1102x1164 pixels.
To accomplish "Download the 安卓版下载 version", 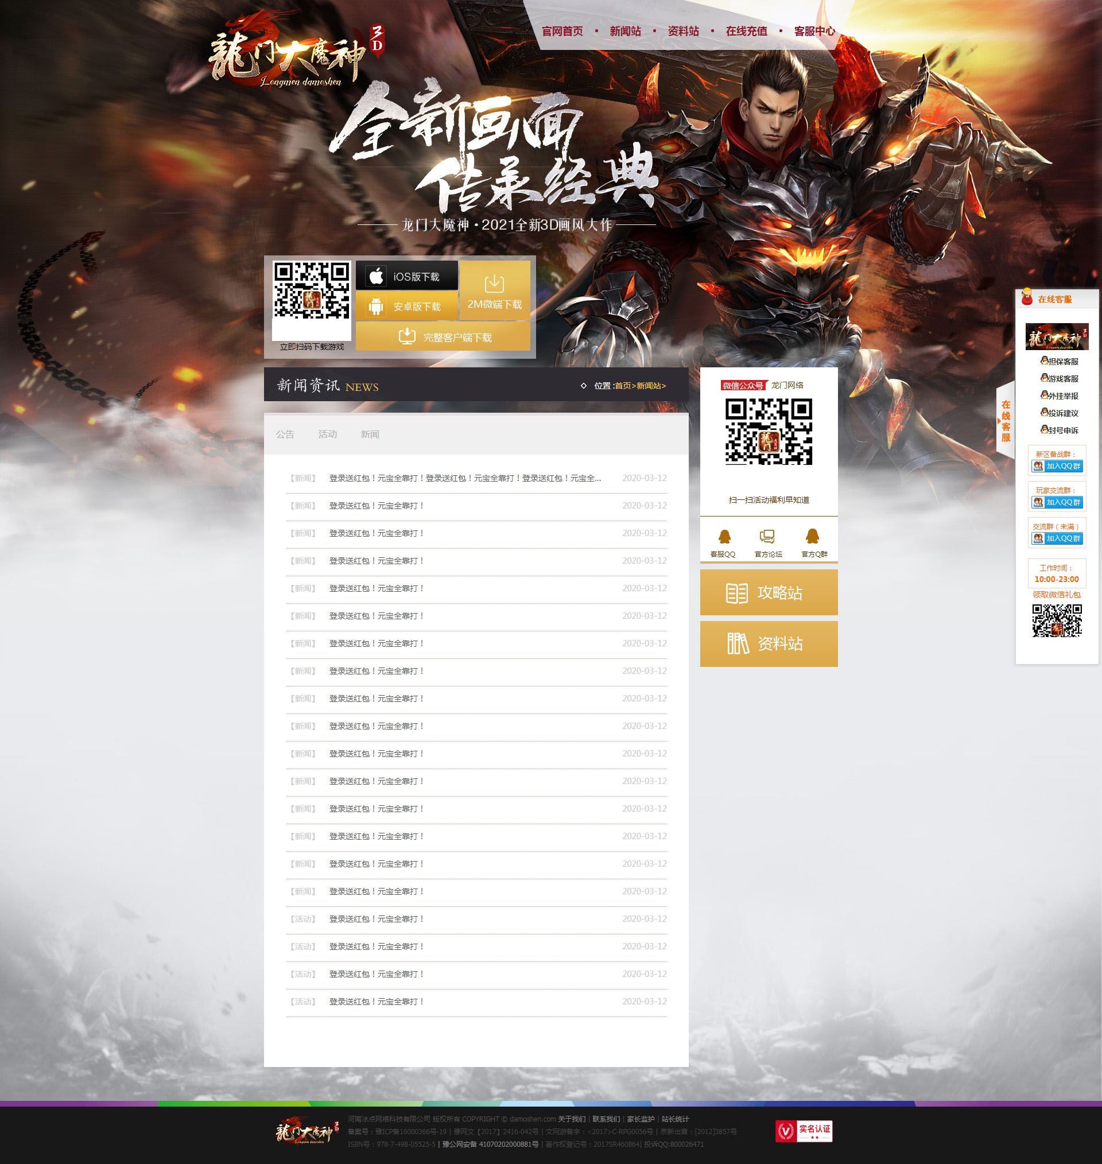I will (x=406, y=306).
